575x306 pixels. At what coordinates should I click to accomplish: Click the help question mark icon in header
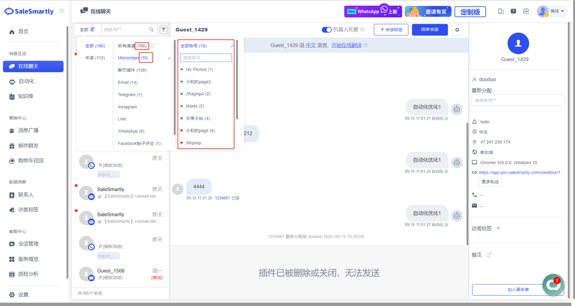click(x=513, y=12)
